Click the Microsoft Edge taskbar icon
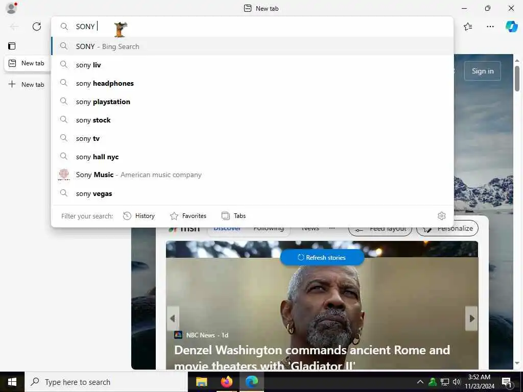 [x=252, y=382]
